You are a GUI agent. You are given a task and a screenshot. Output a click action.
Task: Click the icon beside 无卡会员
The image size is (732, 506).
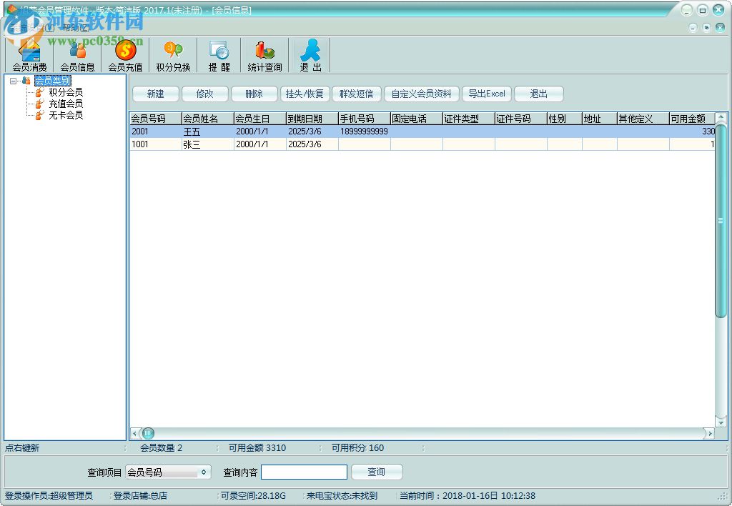tap(40, 115)
